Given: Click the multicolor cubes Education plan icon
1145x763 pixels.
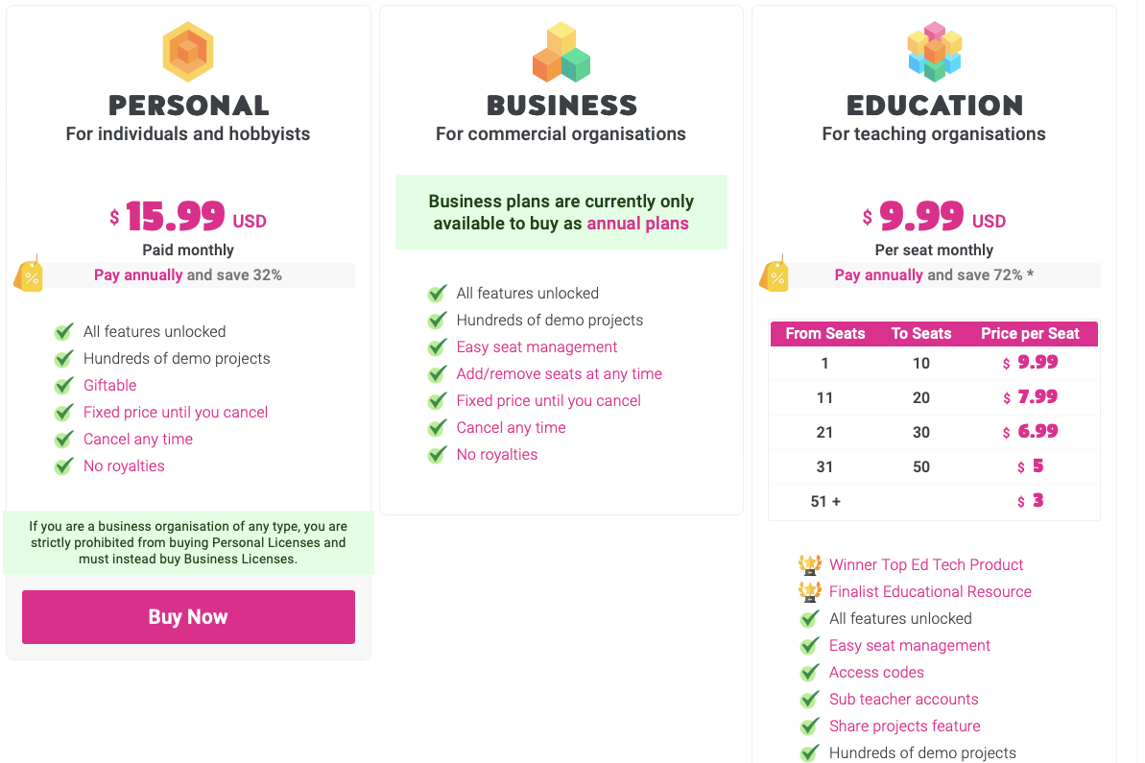Looking at the screenshot, I should point(934,52).
